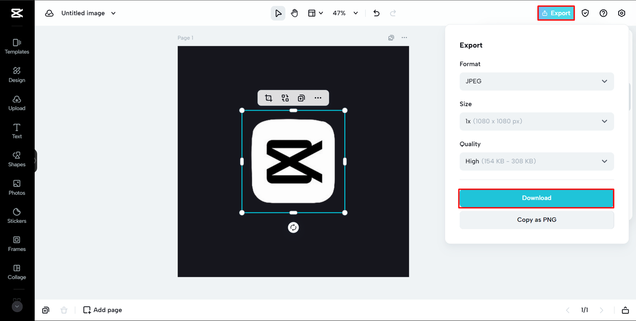636x321 pixels.
Task: Click the Copy as PNG button
Action: 537,220
